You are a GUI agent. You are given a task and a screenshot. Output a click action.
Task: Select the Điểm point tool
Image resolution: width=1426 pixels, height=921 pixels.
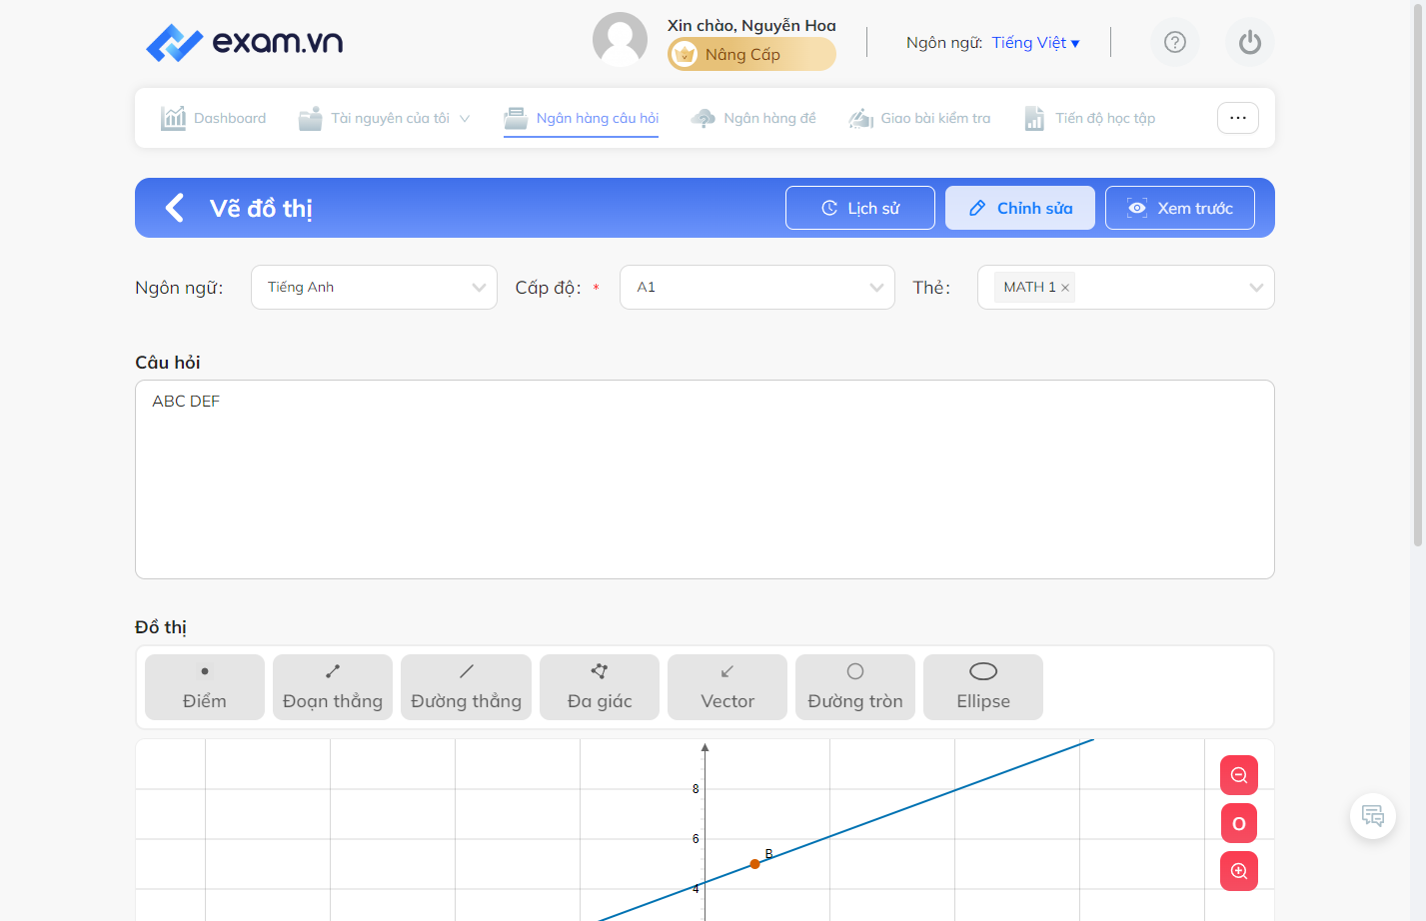(205, 687)
